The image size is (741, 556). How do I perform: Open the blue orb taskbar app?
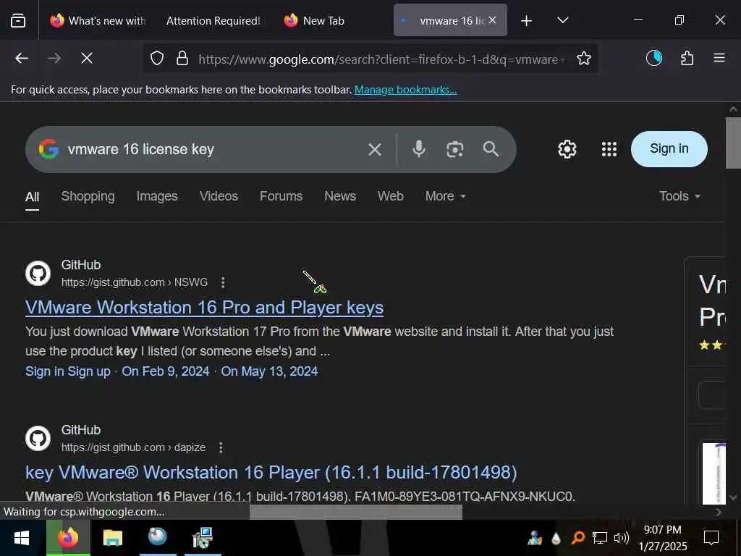click(157, 536)
